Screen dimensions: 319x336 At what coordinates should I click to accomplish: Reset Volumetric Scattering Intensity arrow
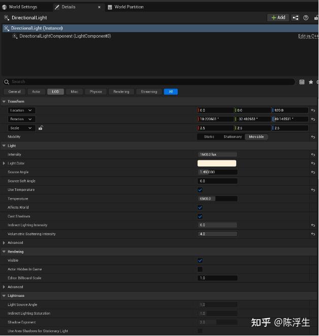tap(313, 234)
